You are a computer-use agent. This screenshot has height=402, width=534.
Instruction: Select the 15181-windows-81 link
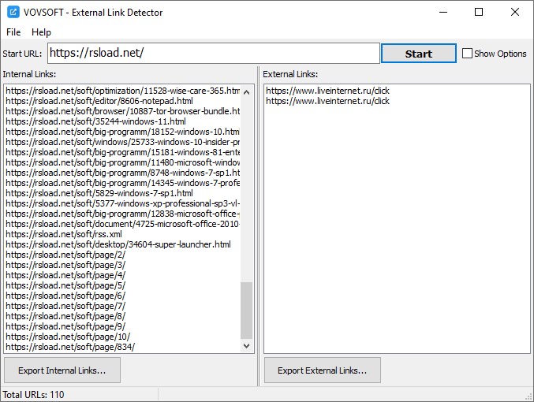[122, 152]
